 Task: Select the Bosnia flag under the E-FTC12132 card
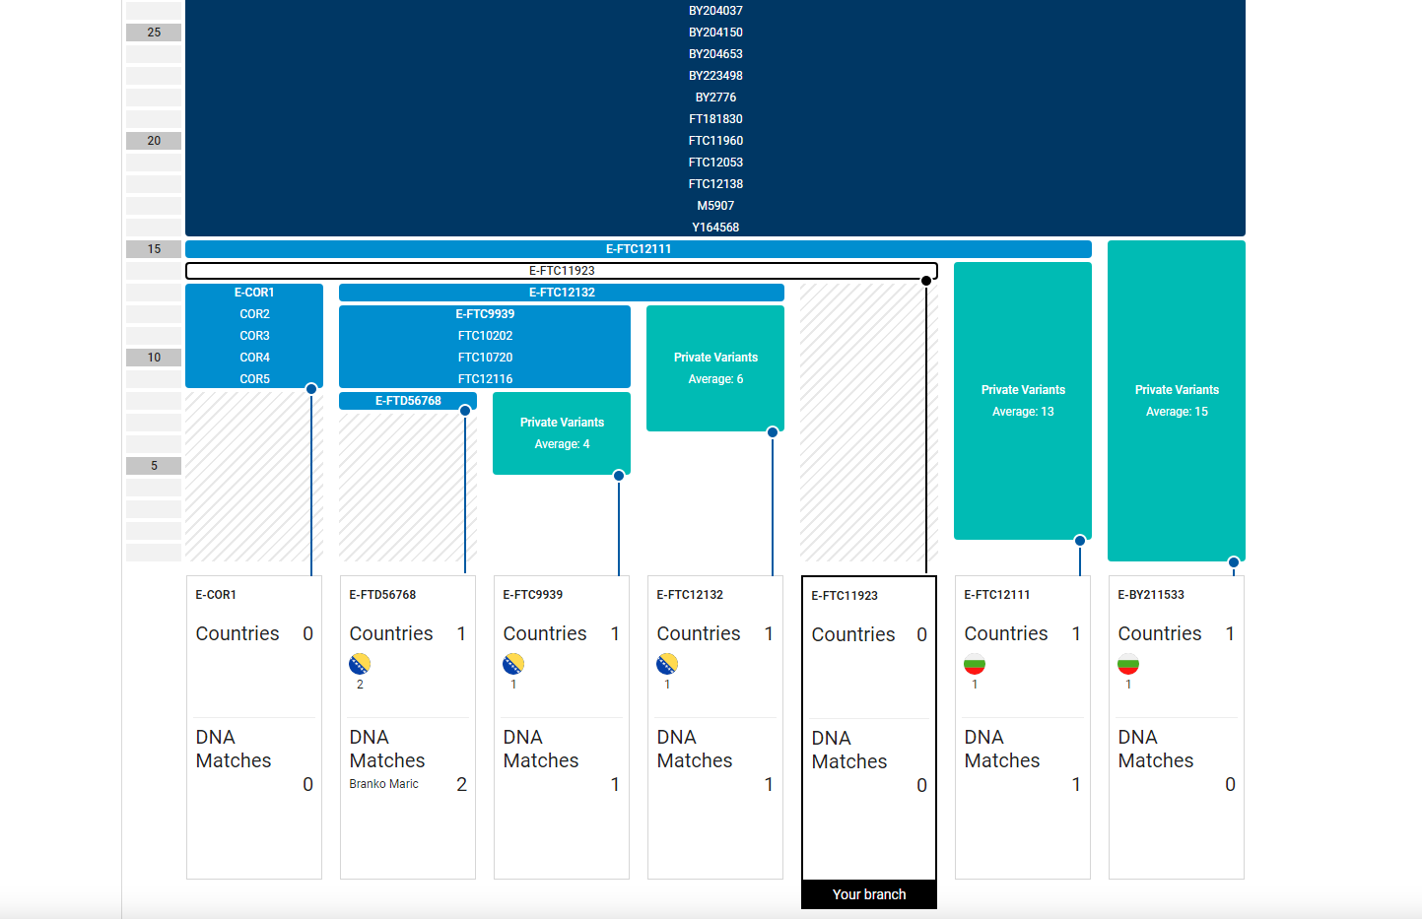point(667,664)
